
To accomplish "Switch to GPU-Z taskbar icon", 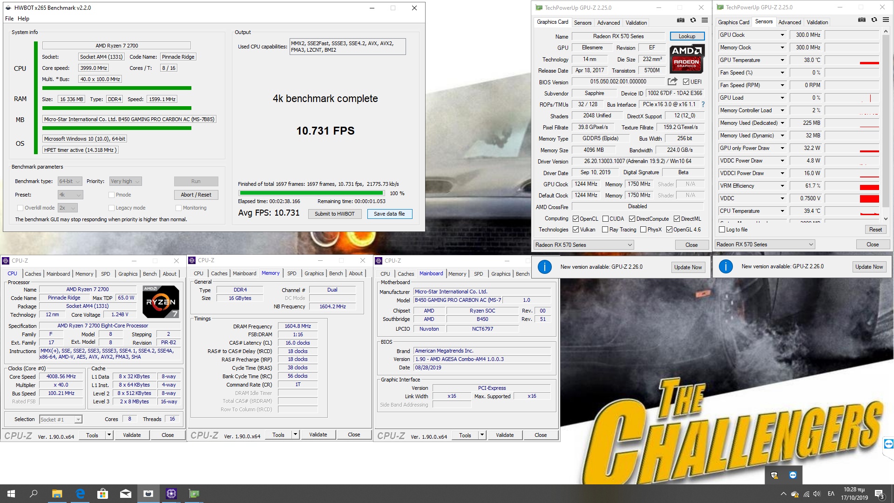I will click(x=194, y=494).
